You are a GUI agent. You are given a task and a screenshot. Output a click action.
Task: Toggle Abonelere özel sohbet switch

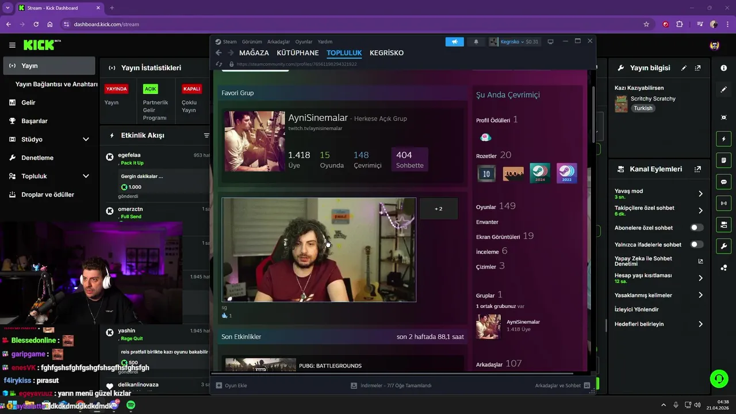696,228
